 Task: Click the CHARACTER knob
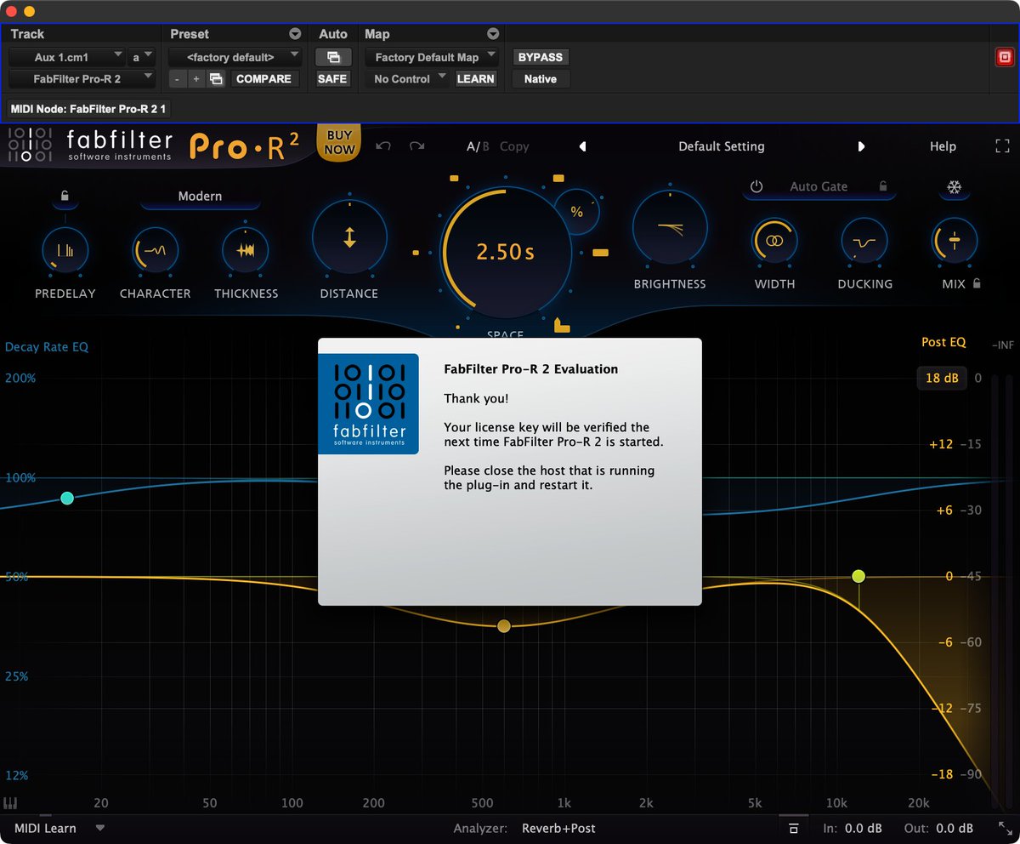pyautogui.click(x=154, y=251)
